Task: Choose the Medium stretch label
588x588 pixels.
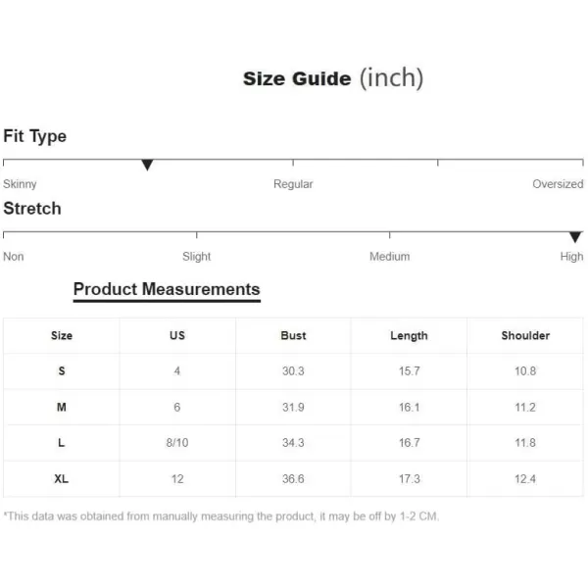Action: tap(389, 257)
